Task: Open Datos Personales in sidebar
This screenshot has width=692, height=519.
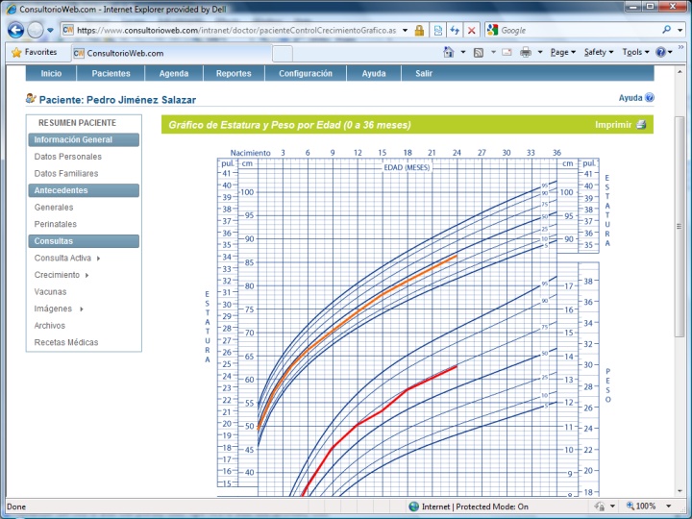Action: (x=67, y=157)
